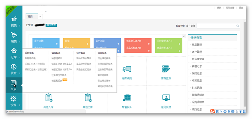
Task: Select the 报表 reports sidebar icon
Action: click(14, 83)
